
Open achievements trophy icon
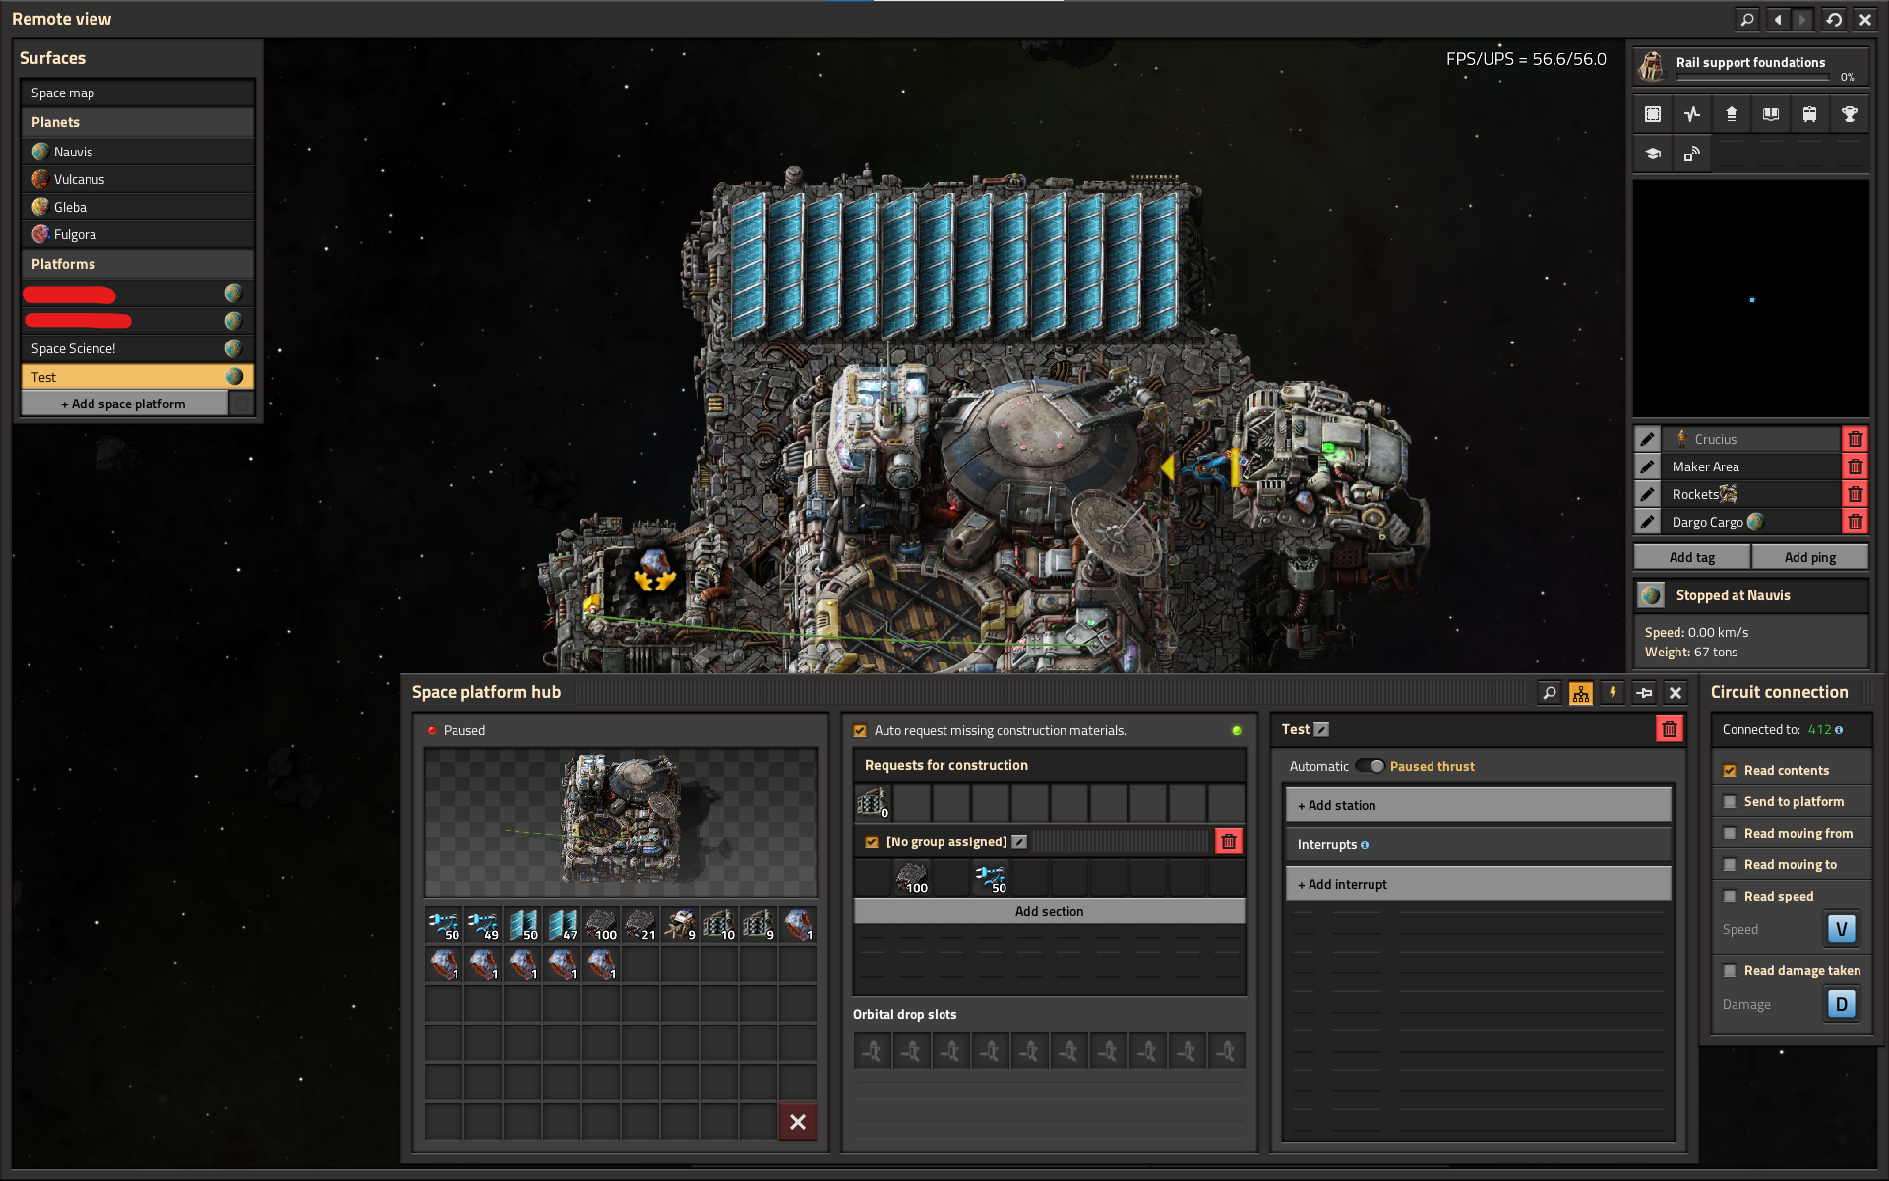(x=1850, y=114)
